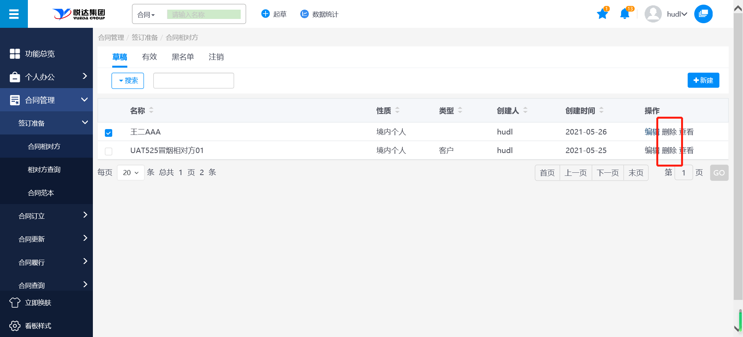Click the blue windows icon at top right
Viewport: 743px width, 337px height.
703,14
